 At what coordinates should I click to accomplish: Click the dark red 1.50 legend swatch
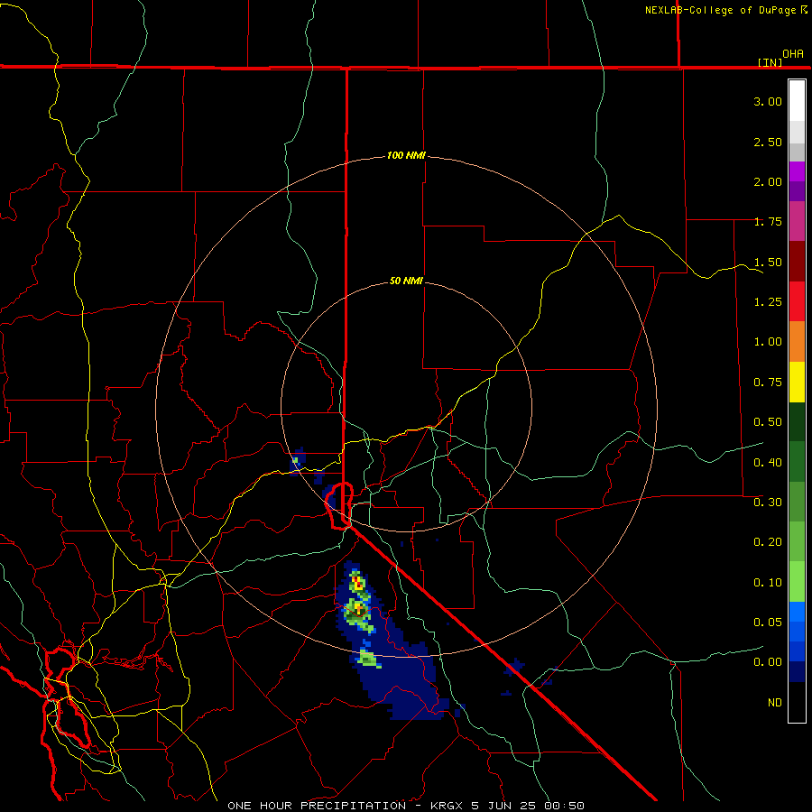point(797,262)
